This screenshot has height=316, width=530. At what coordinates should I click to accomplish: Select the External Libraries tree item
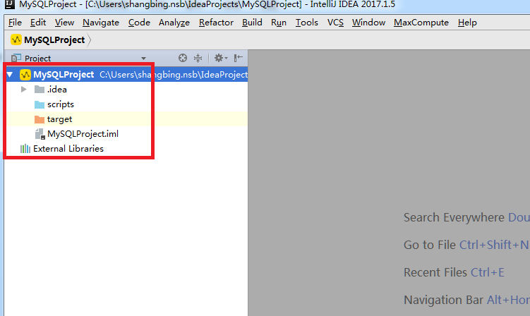pos(68,149)
